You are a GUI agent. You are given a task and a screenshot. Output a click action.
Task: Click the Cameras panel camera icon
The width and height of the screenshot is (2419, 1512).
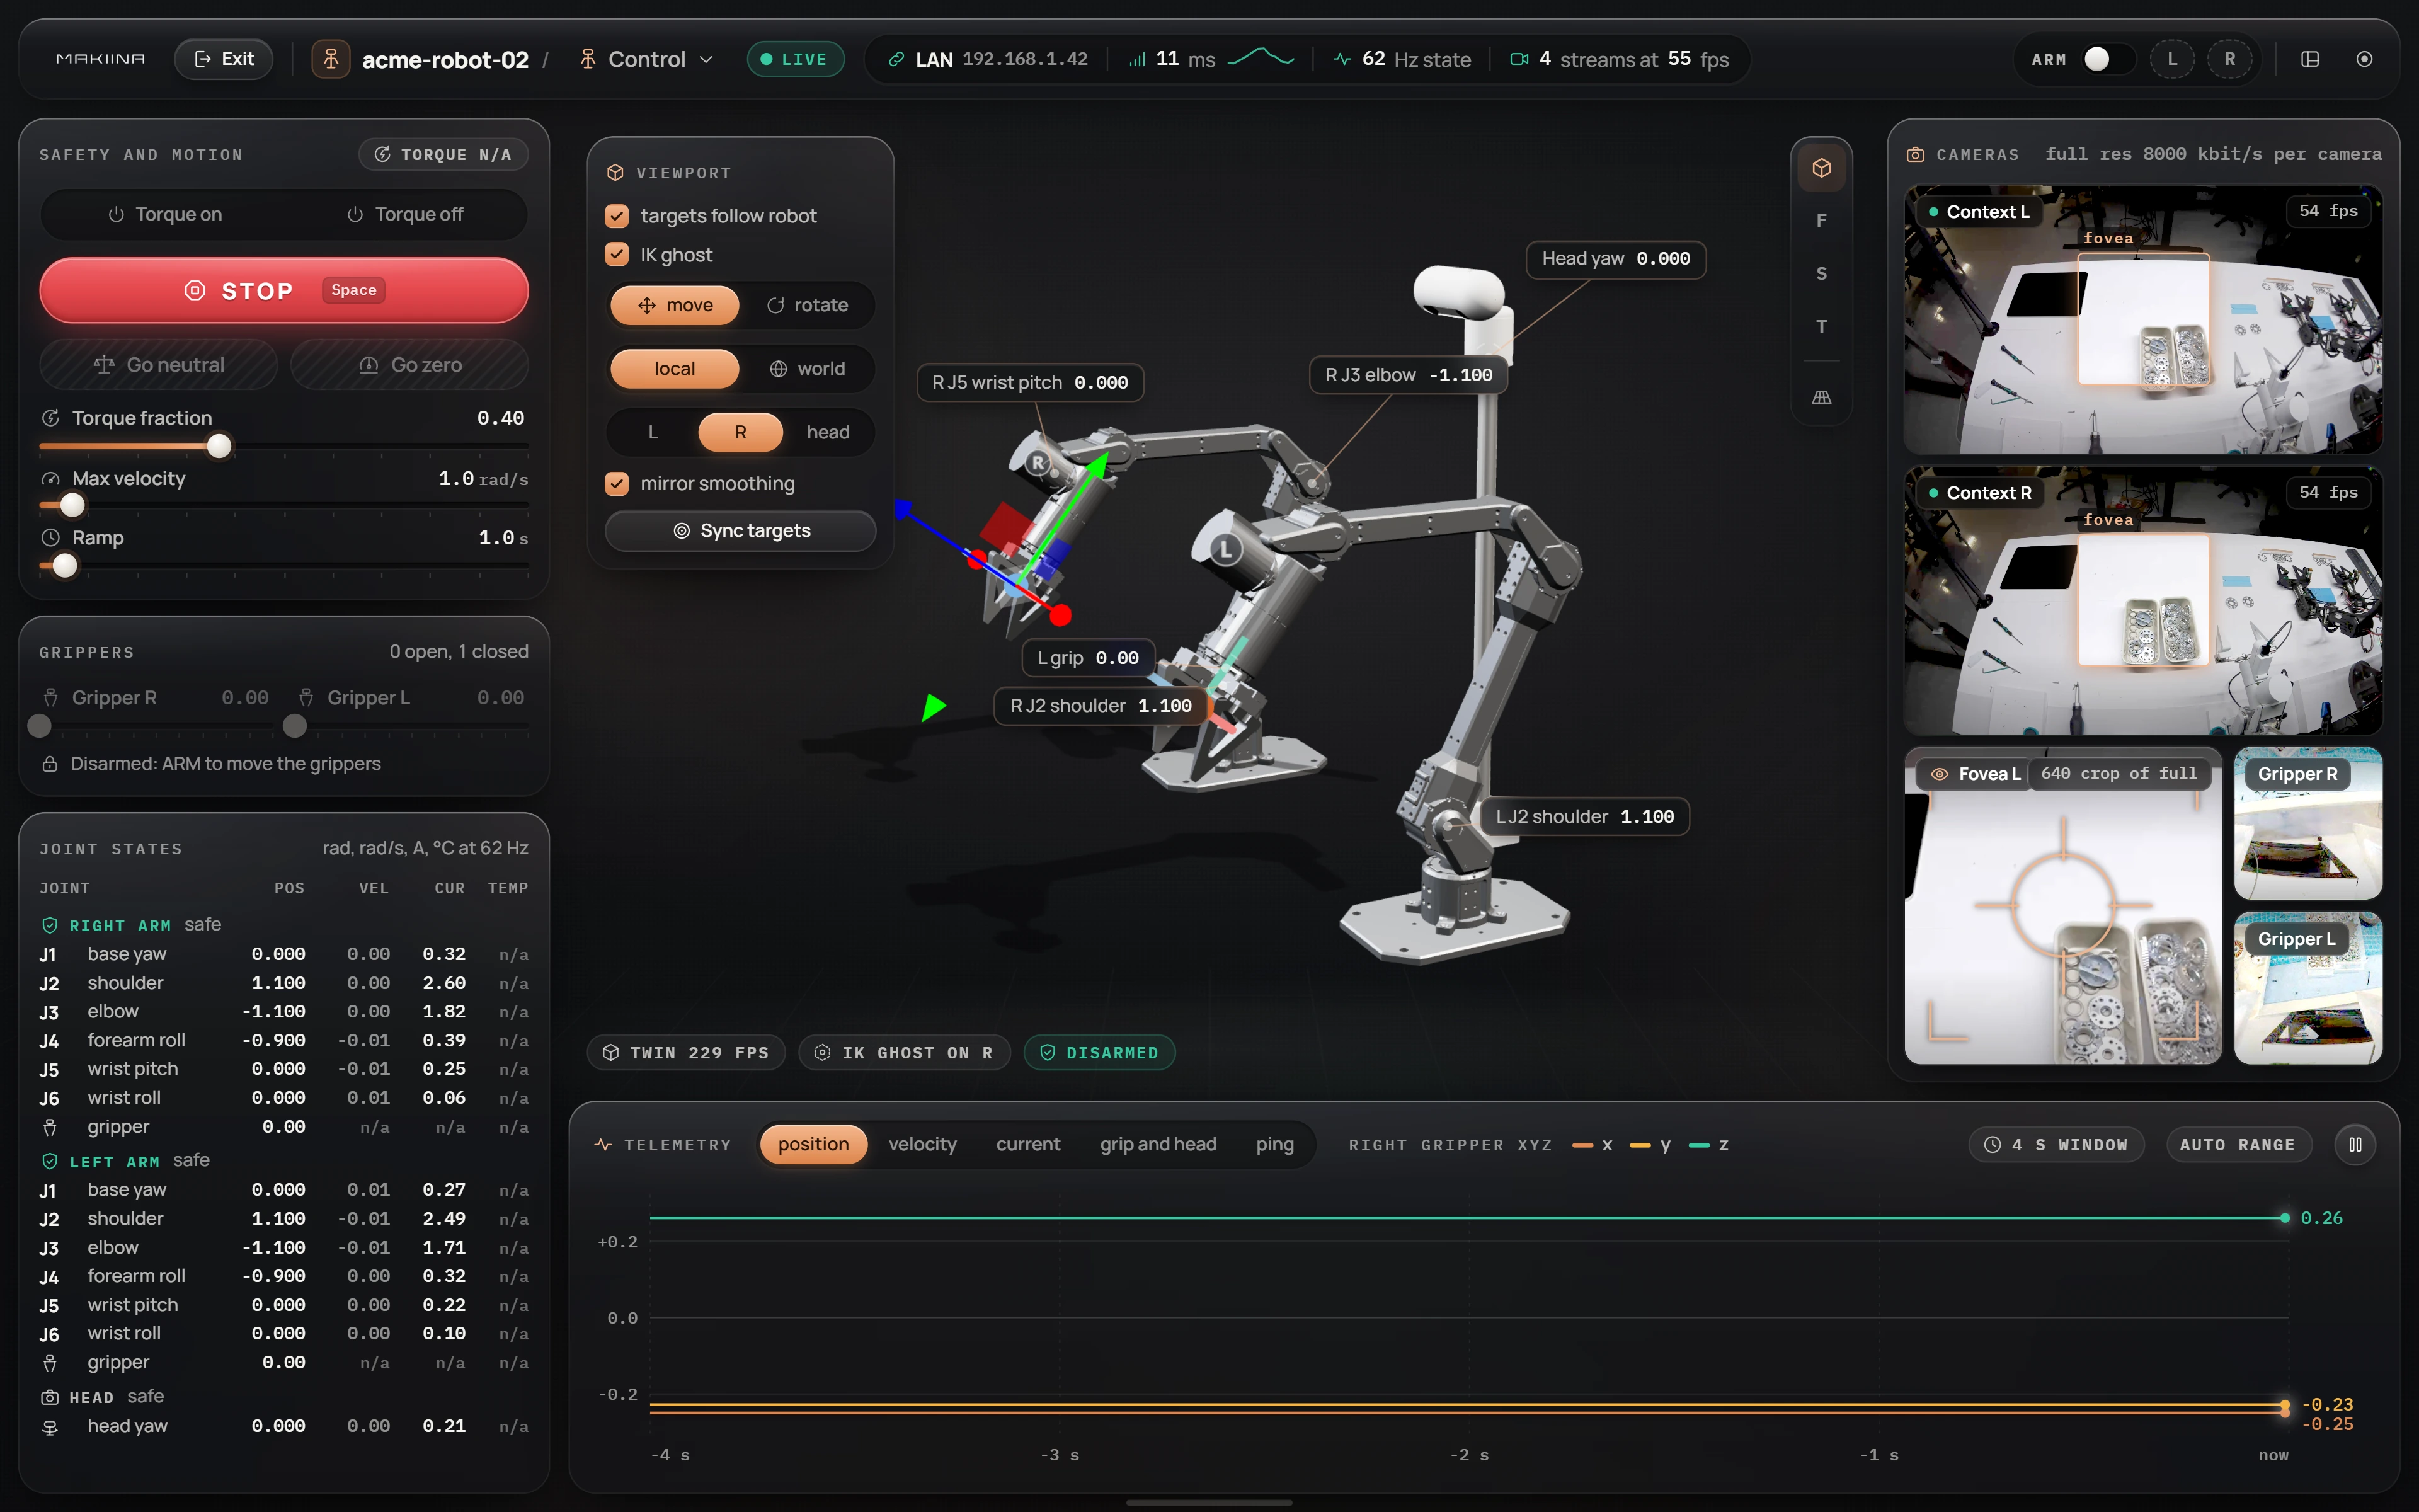1915,155
